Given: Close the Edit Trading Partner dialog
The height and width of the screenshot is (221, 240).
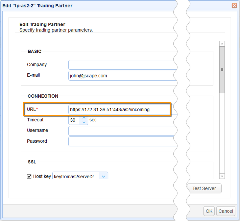Looking at the screenshot, I should pos(234,6).
